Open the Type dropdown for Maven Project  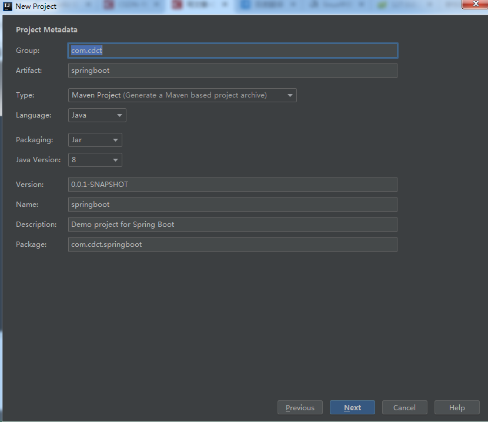click(x=182, y=95)
